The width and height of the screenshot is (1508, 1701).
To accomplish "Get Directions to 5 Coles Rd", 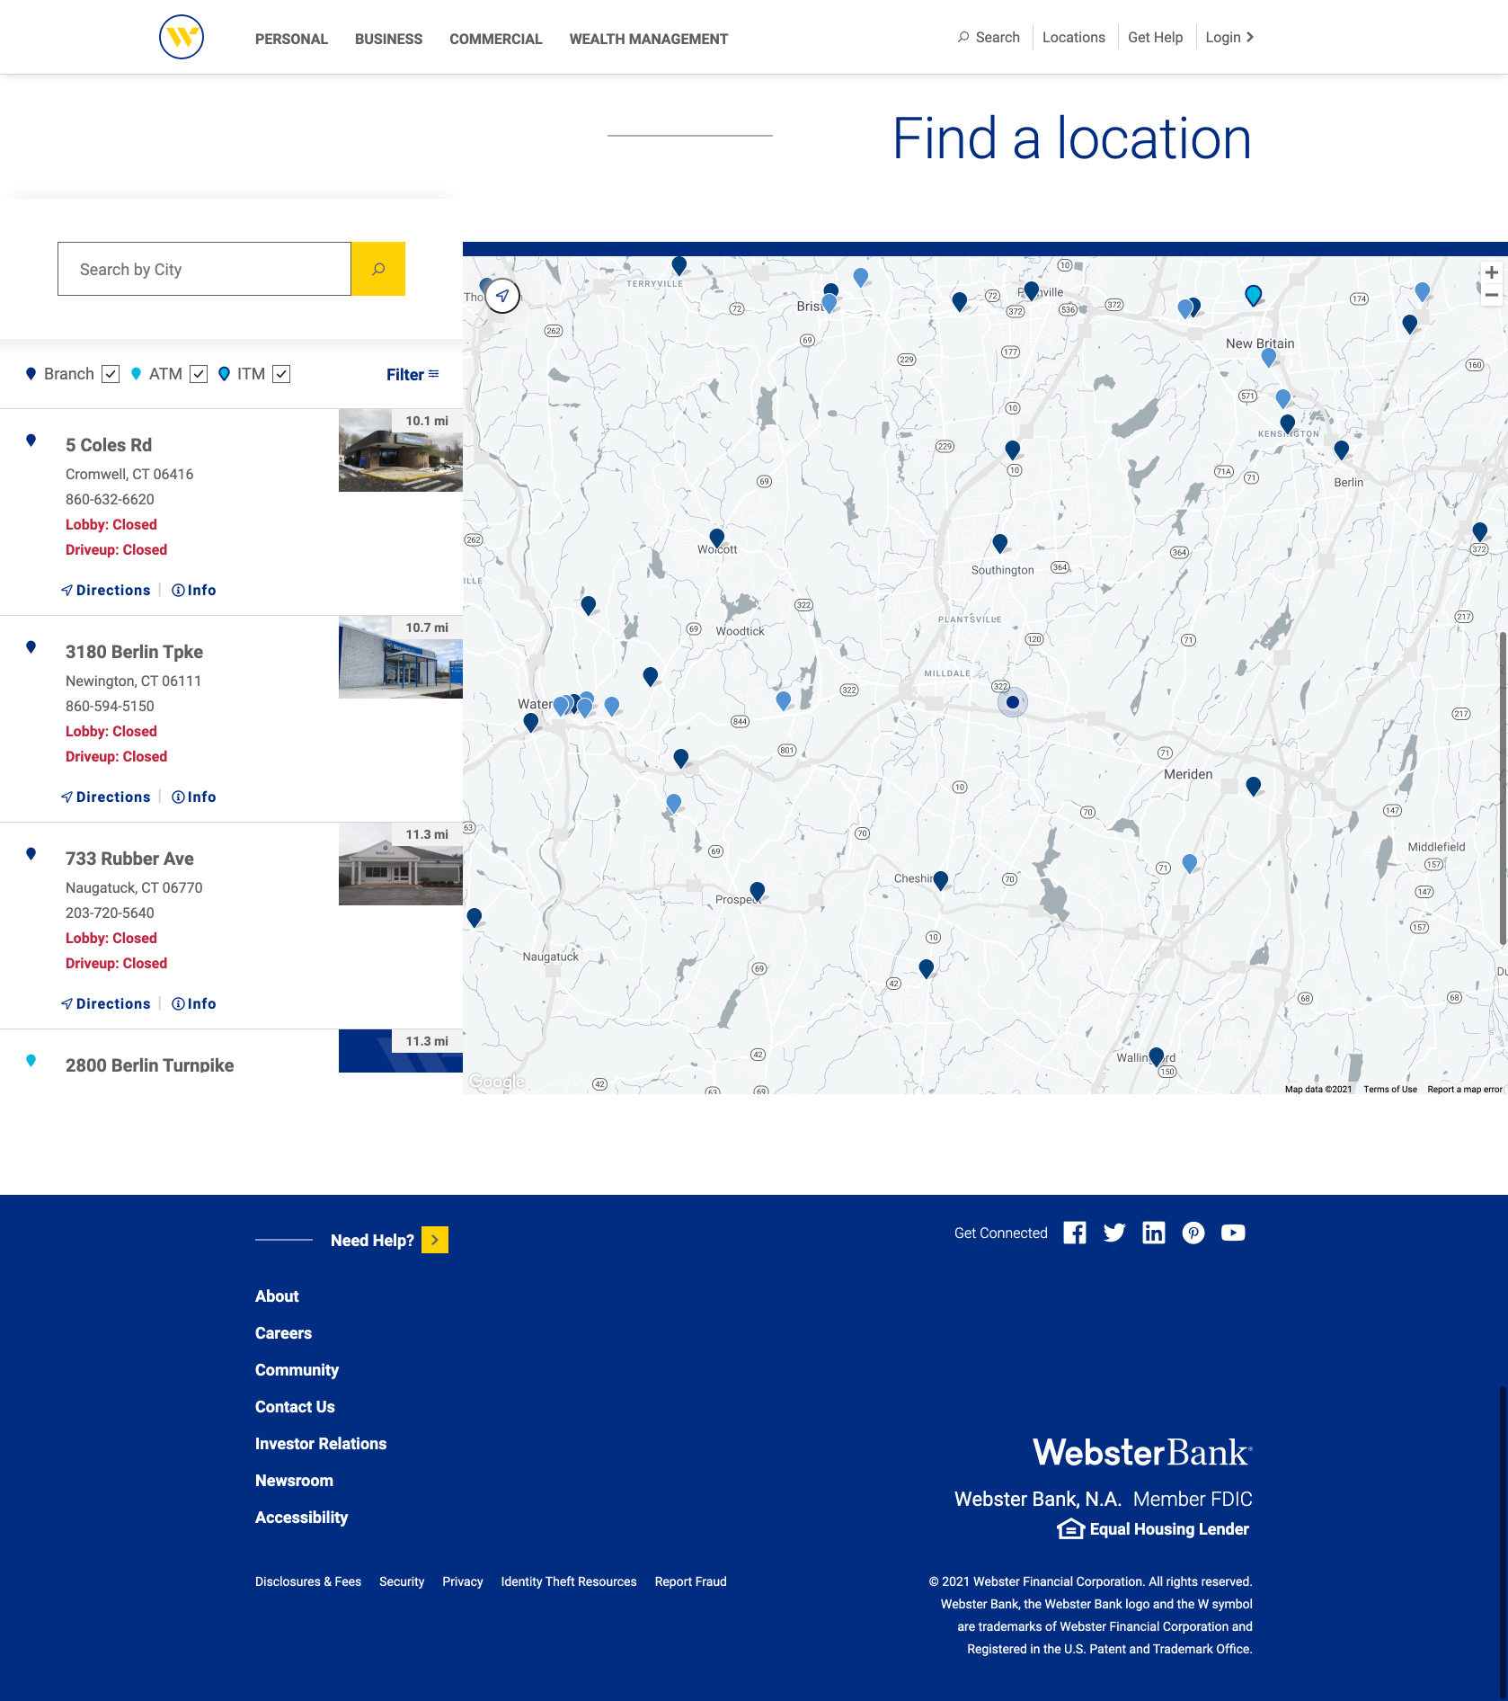I will click(106, 590).
